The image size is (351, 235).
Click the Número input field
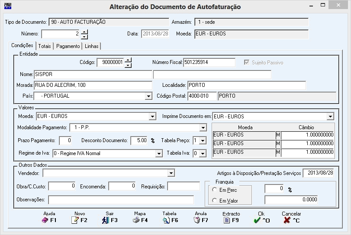[61, 34]
